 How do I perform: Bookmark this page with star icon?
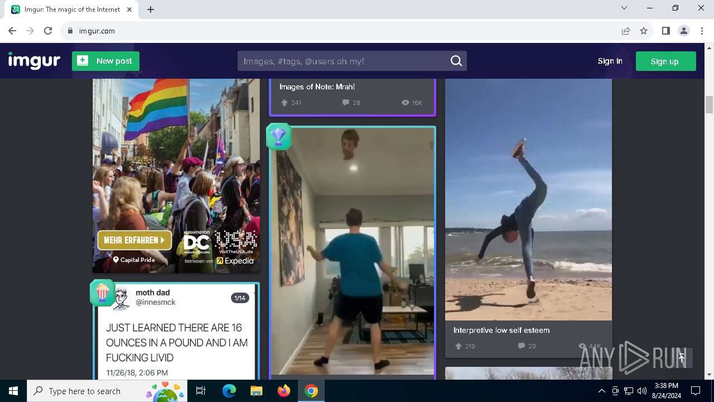click(644, 31)
